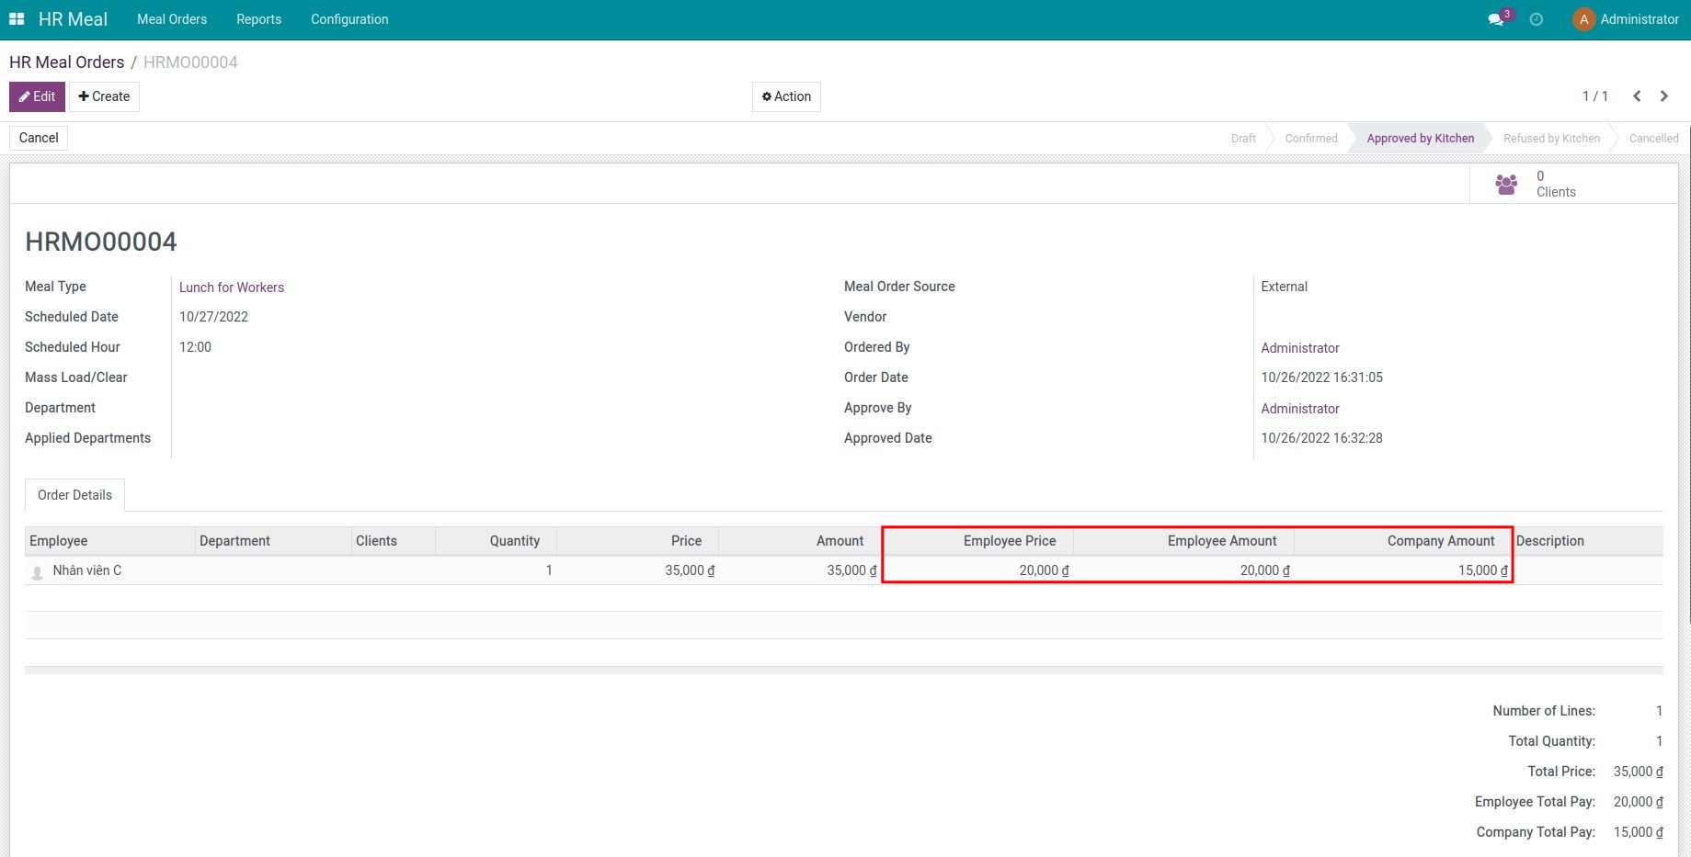Image resolution: width=1691 pixels, height=857 pixels.
Task: Open the Meal Orders menu
Action: coord(172,19)
